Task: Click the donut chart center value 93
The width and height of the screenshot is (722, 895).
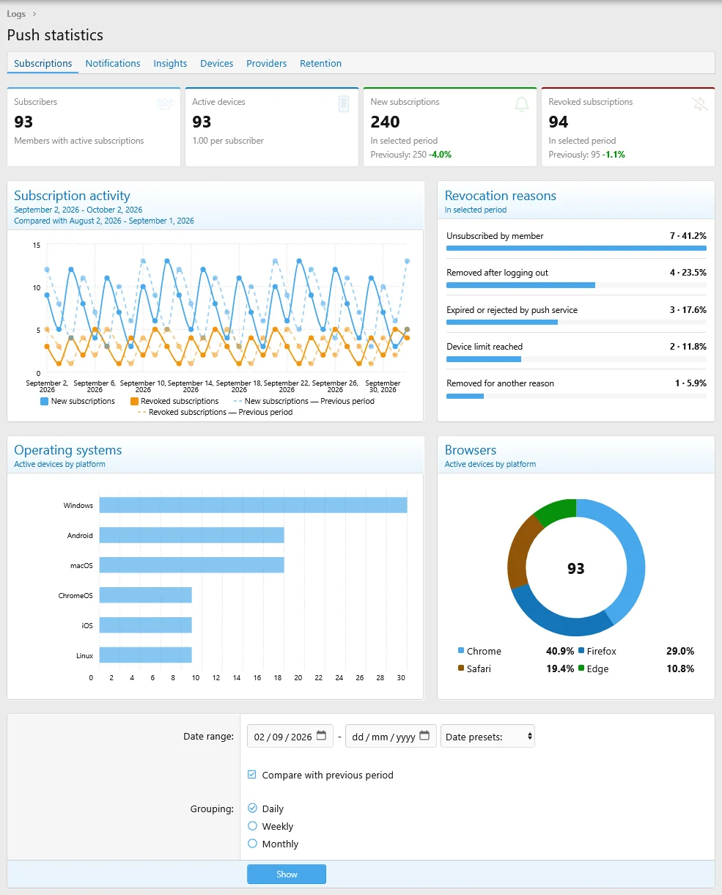Action: pyautogui.click(x=576, y=568)
